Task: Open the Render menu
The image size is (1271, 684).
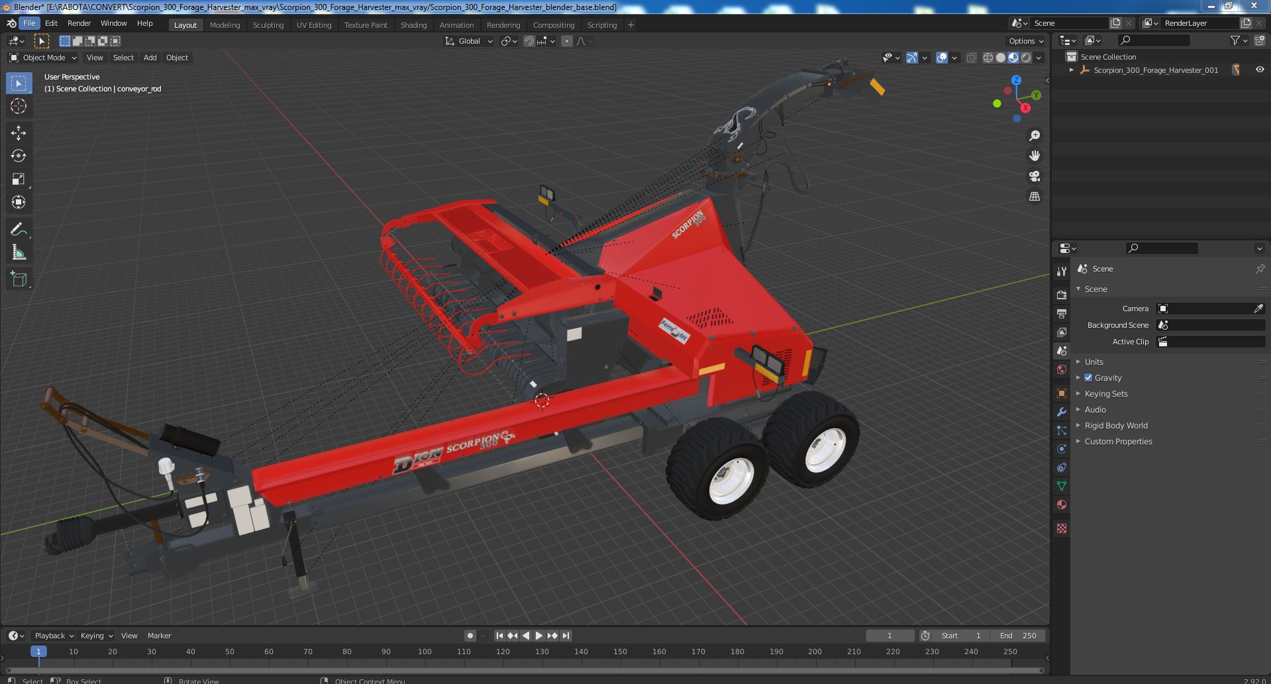Action: 79,23
